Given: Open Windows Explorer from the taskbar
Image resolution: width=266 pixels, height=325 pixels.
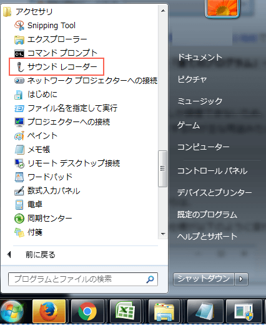Looking at the screenshot, I should 164,311.
